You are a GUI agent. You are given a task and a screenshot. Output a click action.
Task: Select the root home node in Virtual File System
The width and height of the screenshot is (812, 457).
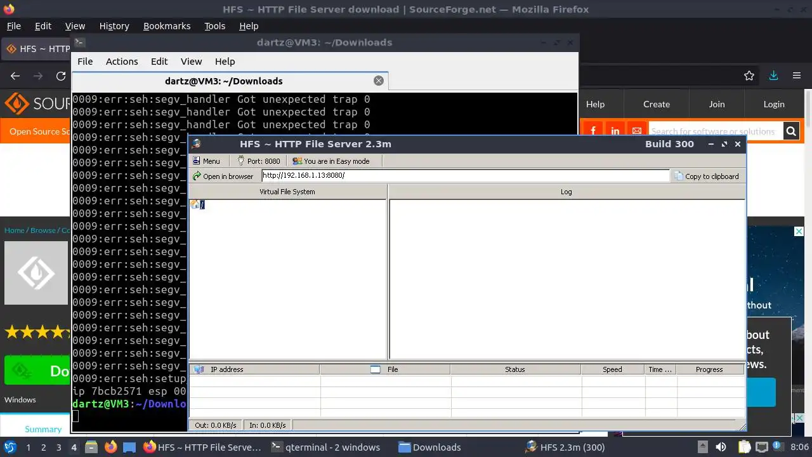pyautogui.click(x=197, y=204)
